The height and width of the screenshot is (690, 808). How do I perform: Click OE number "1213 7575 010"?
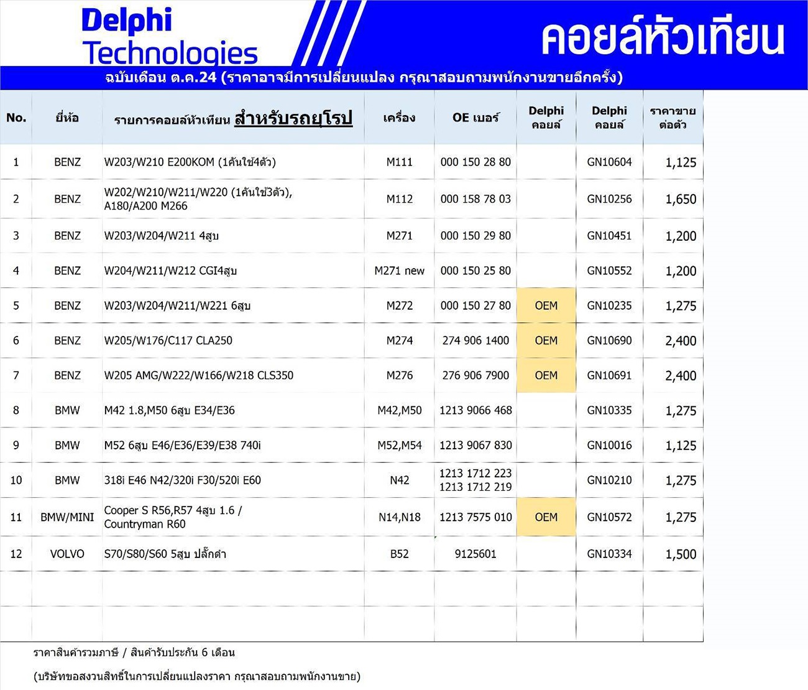pyautogui.click(x=475, y=517)
